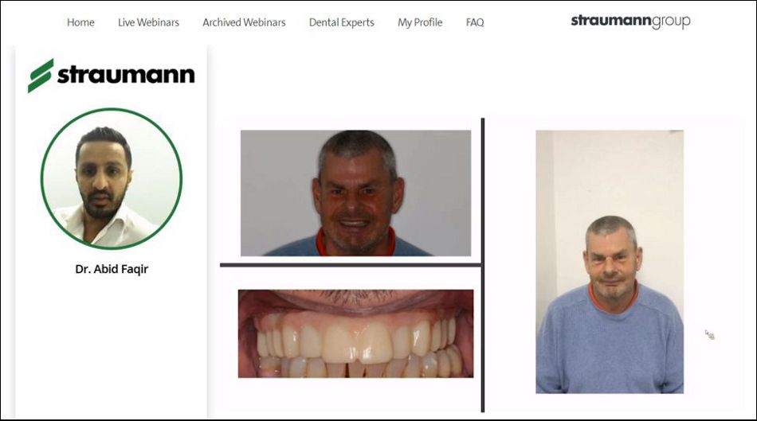757x421 pixels.
Task: Go to Live Webinars
Action: click(x=148, y=22)
